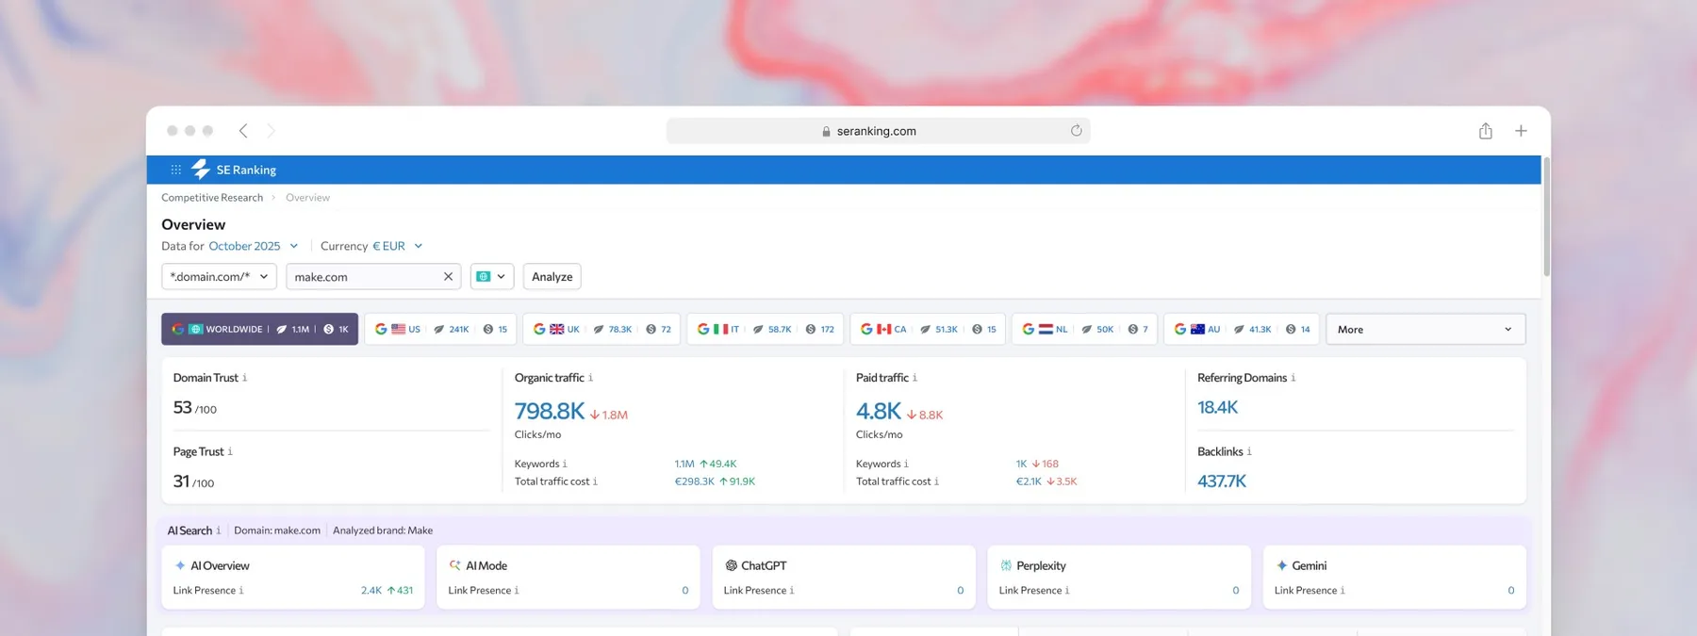Switch to the US region tab
This screenshot has height=636, width=1697.
(440, 329)
